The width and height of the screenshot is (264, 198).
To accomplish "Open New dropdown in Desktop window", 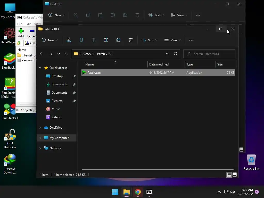I will pyautogui.click(x=56, y=15).
